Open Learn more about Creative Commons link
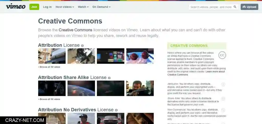The width and height of the screenshot is (262, 124). (196, 73)
